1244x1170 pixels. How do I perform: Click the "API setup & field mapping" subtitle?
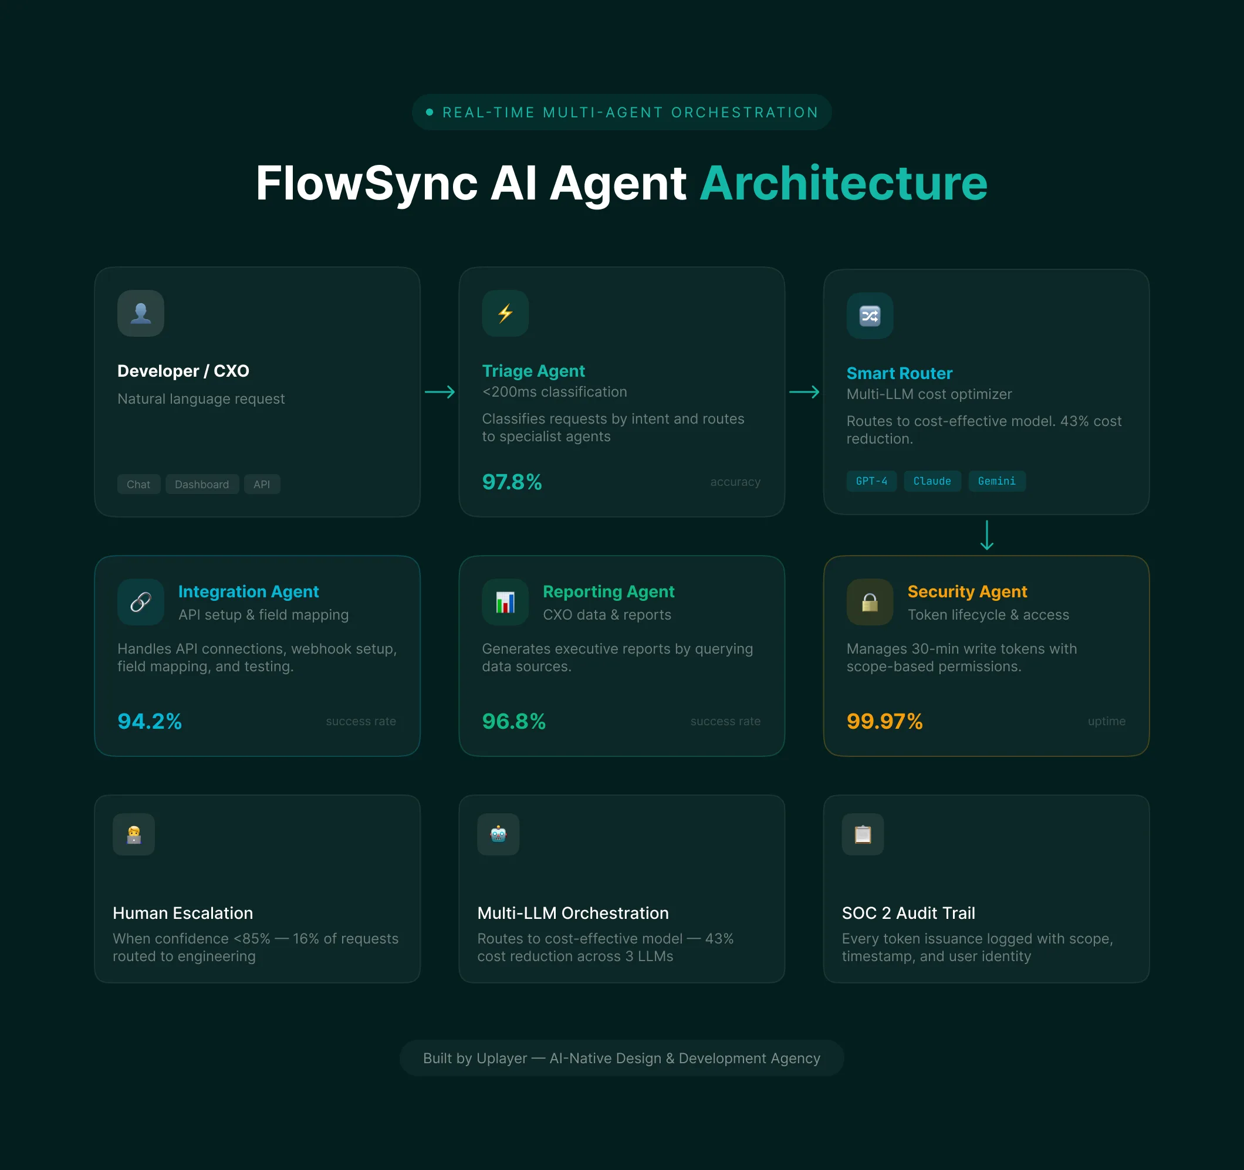263,614
